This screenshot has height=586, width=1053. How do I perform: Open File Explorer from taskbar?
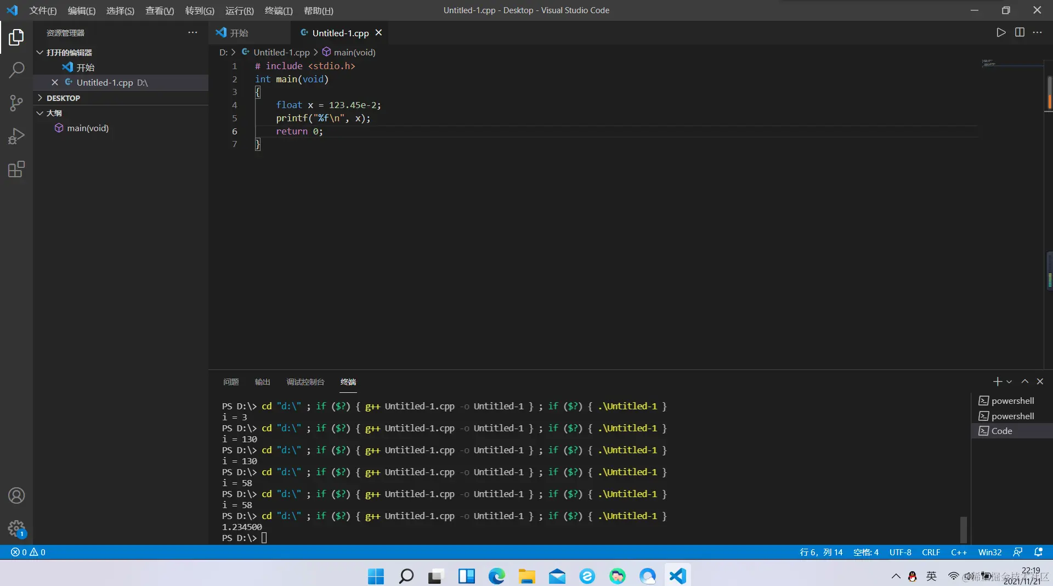526,576
